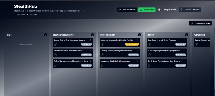
Task: Open Not Started status on Design End-to-End Encryption System
Action: pyautogui.click(x=86, y=44)
